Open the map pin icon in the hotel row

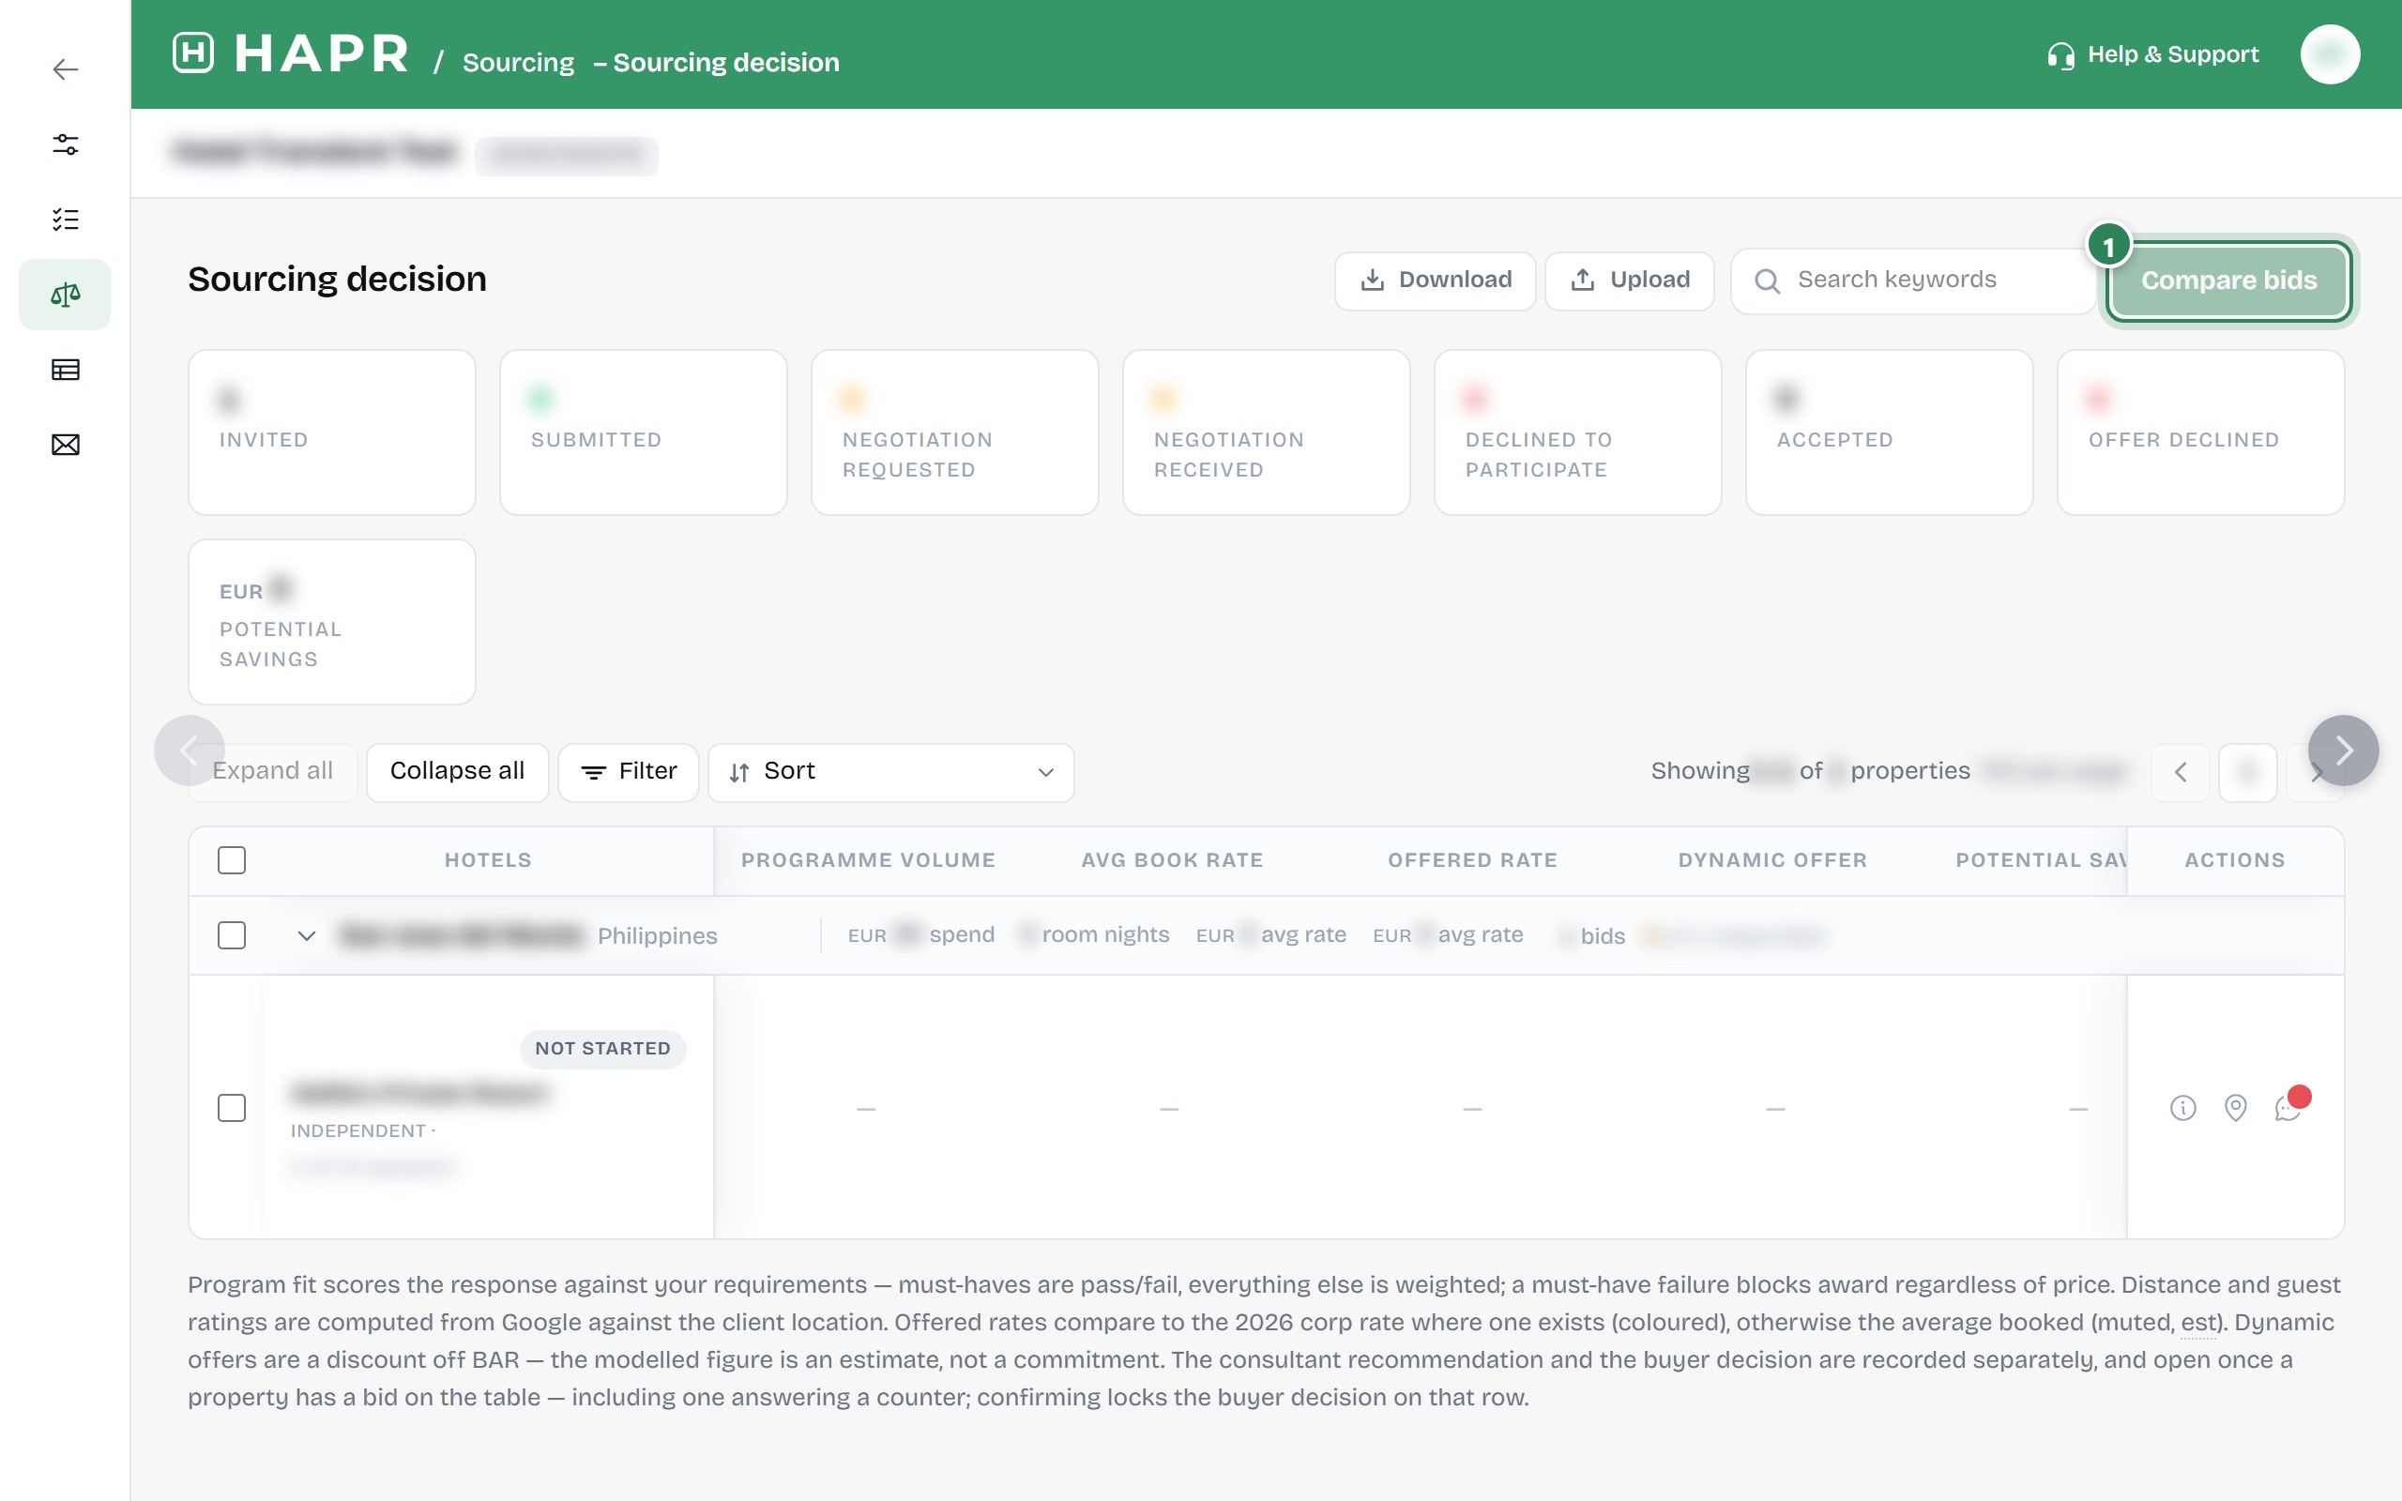coord(2235,1107)
